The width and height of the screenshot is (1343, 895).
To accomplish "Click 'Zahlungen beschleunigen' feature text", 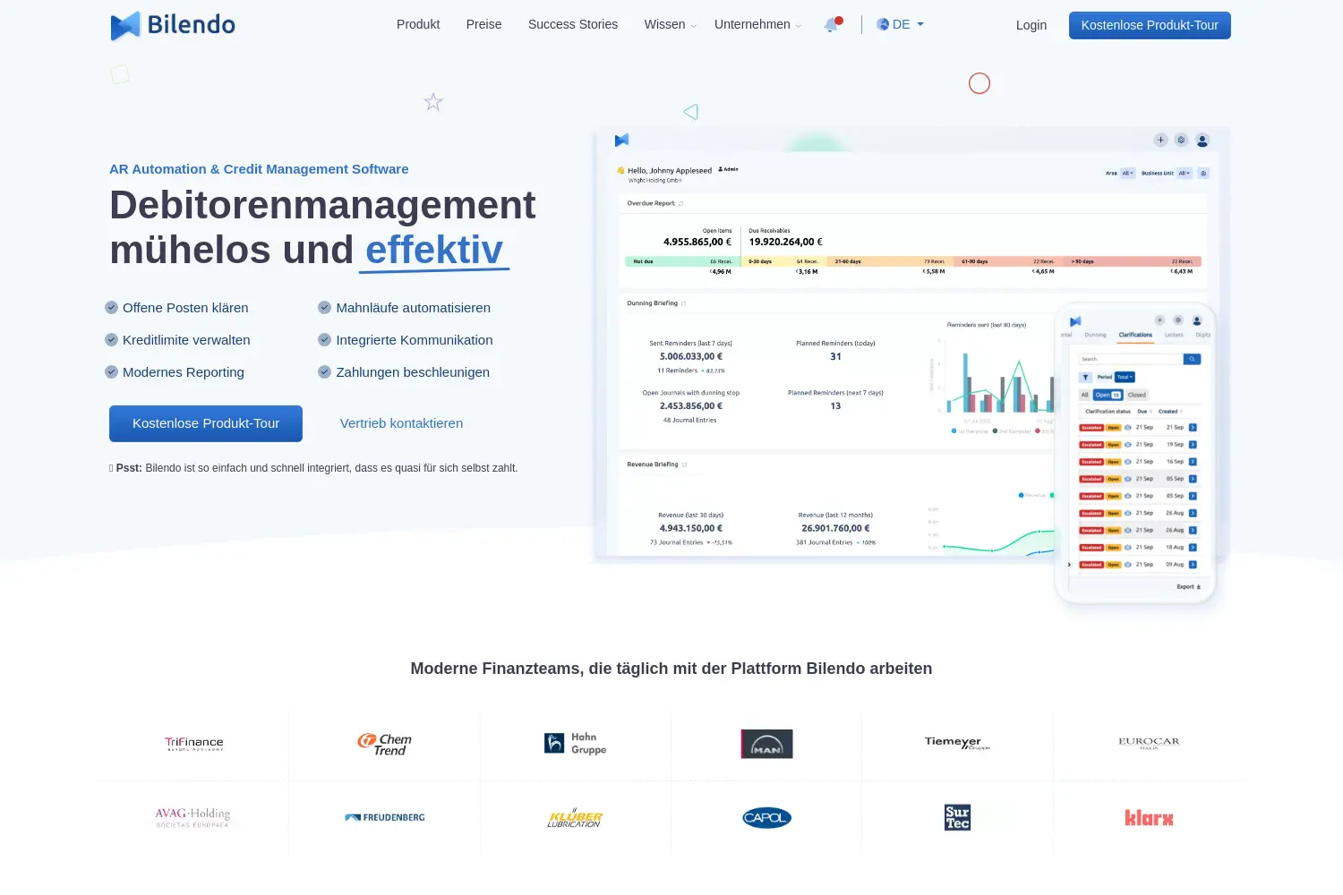I will click(x=413, y=372).
